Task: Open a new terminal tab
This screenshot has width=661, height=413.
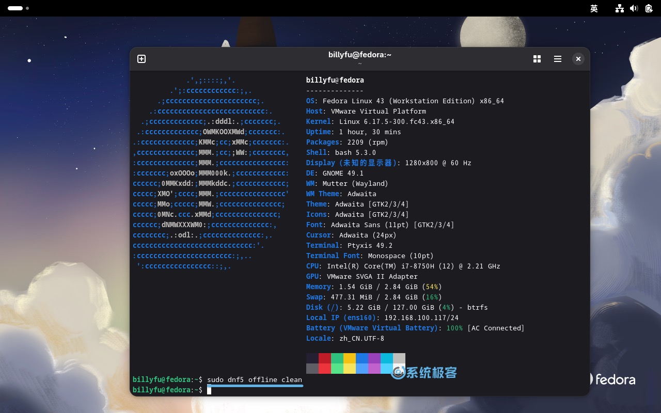Action: click(141, 59)
